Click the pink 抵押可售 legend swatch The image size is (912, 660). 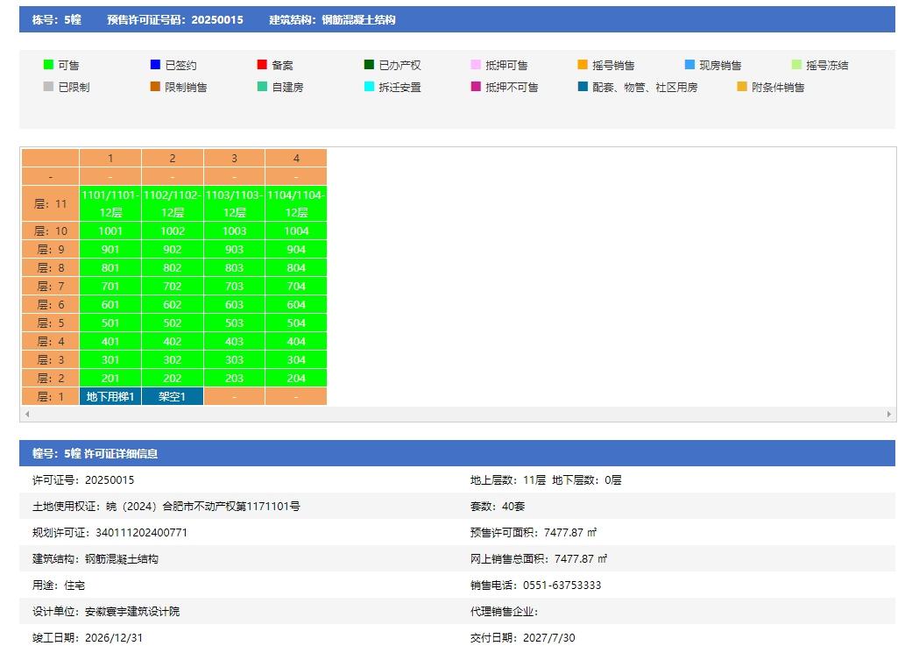[x=476, y=65]
